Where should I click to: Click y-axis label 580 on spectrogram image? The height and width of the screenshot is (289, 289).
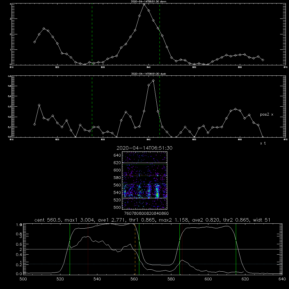(x=117, y=178)
